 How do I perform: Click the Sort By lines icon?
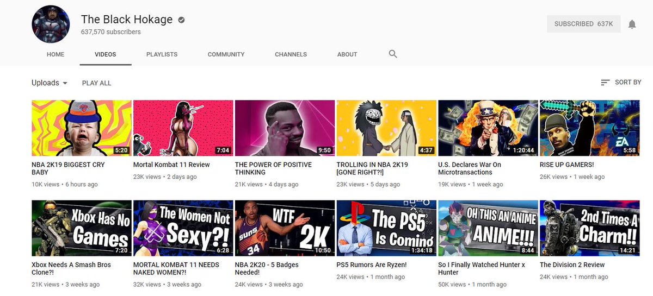tap(605, 83)
